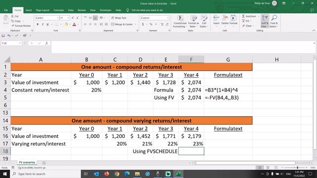This screenshot has width=317, height=178.
Task: Open the Font Color dropdown arrow
Action: click(78, 24)
